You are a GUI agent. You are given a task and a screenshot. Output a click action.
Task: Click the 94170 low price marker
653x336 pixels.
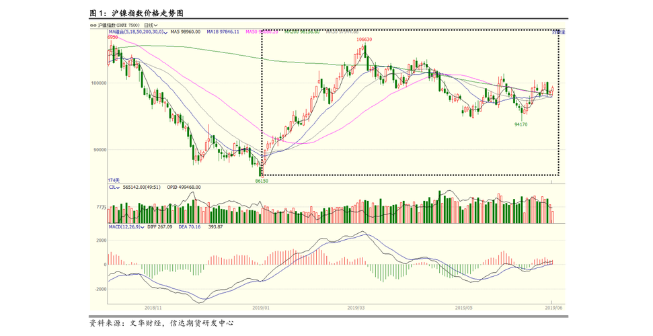521,124
